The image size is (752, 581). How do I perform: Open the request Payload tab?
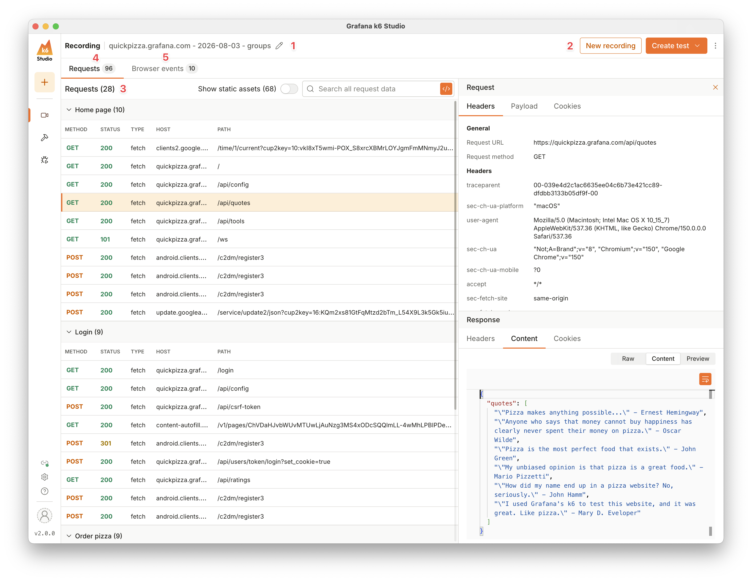[x=524, y=106]
